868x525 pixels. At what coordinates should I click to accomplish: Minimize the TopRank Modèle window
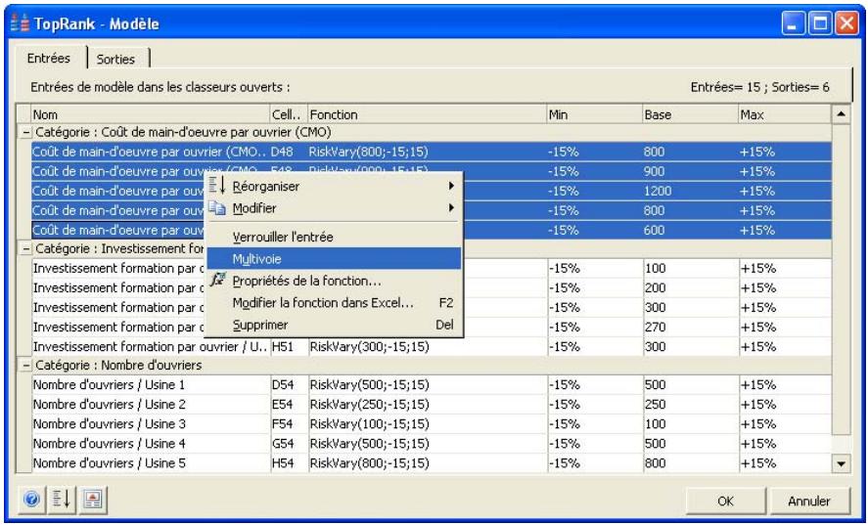click(x=794, y=24)
